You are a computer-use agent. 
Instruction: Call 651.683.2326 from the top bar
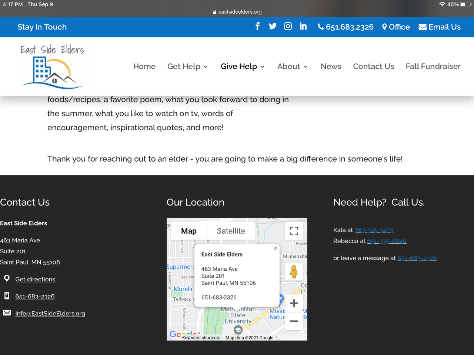[350, 27]
